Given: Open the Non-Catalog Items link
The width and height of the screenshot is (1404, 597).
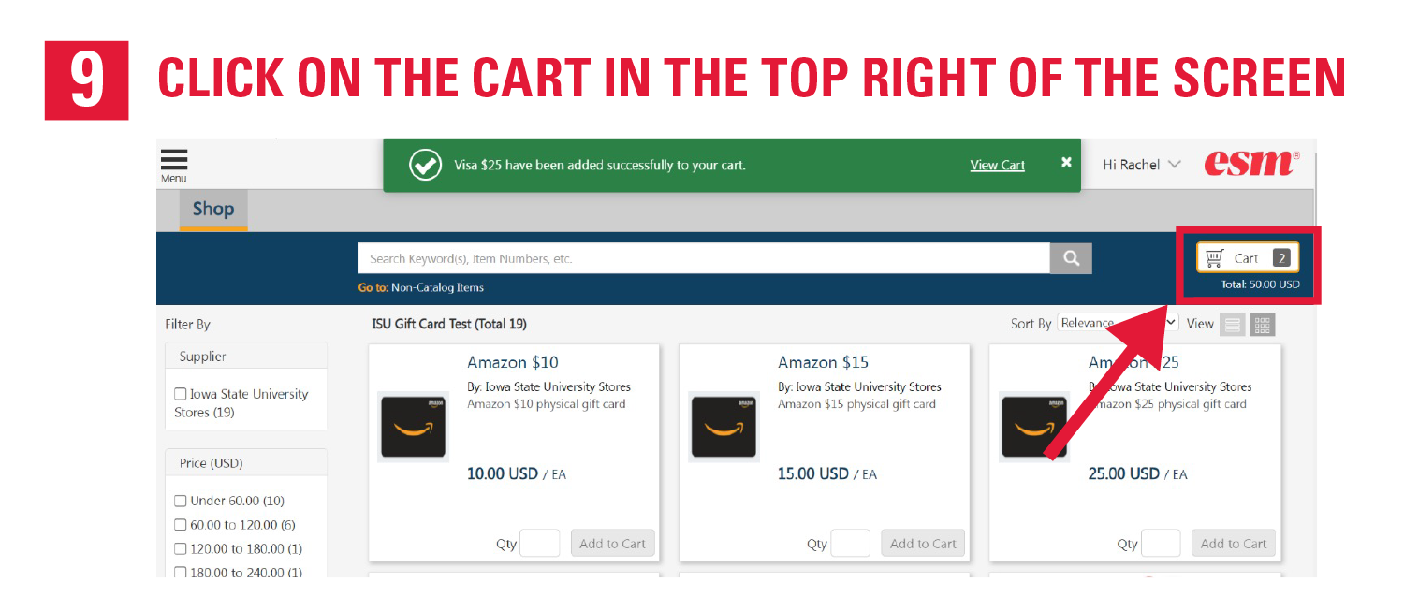Looking at the screenshot, I should click(437, 287).
